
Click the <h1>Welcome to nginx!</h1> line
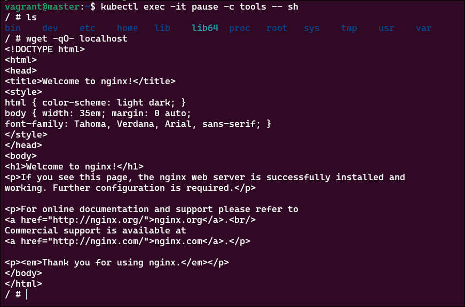pyautogui.click(x=74, y=166)
